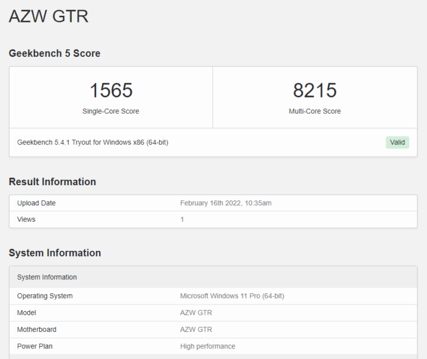Image resolution: width=427 pixels, height=359 pixels.
Task: Click the large System Information section heading
Action: 55,253
